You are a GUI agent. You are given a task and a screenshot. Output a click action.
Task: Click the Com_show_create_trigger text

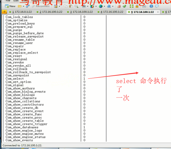(26, 124)
